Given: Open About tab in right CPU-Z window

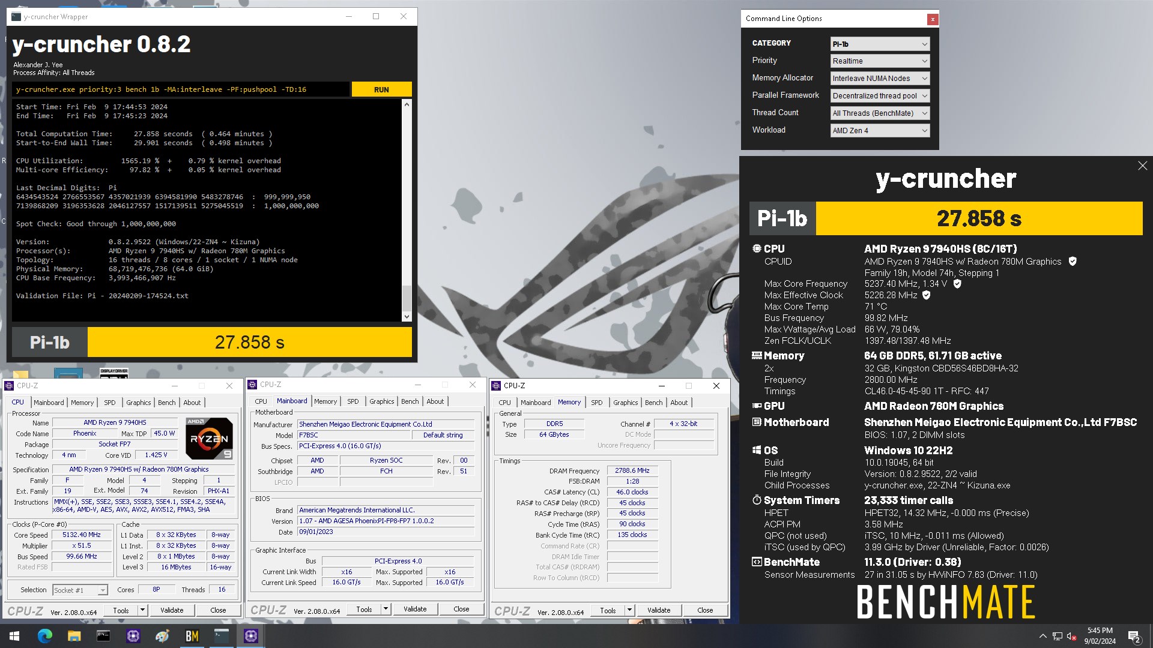Looking at the screenshot, I should 679,403.
